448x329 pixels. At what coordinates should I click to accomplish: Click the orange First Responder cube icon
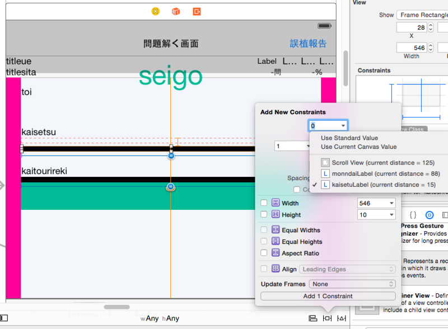tap(176, 11)
